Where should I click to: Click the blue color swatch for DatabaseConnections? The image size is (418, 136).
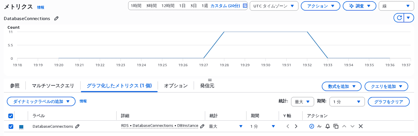click(21, 127)
